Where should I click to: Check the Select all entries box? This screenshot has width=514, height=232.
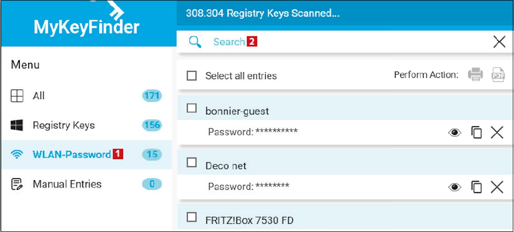point(192,75)
